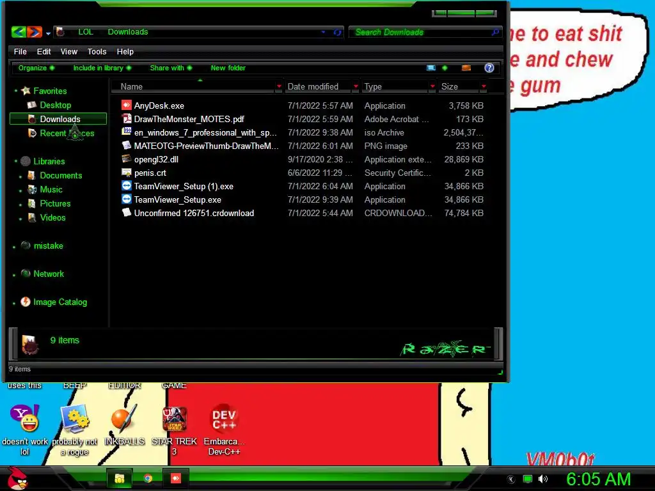Image resolution: width=655 pixels, height=491 pixels.
Task: Open the Share with dropdown
Action: 171,68
